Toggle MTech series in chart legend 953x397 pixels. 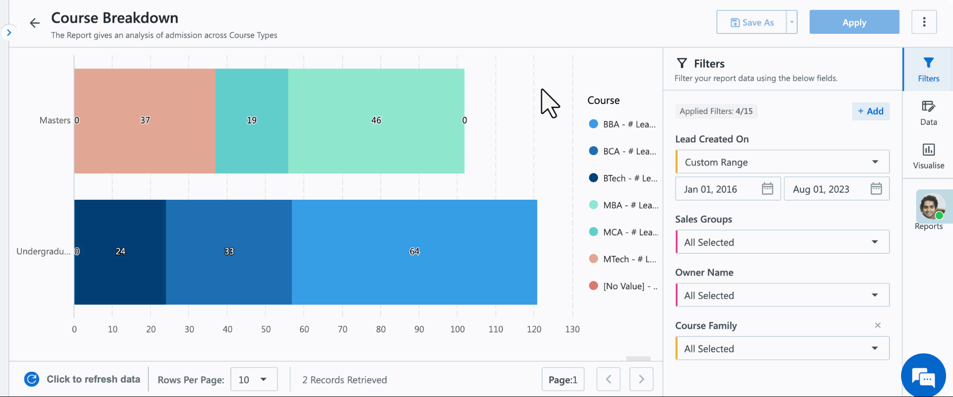pyautogui.click(x=622, y=259)
